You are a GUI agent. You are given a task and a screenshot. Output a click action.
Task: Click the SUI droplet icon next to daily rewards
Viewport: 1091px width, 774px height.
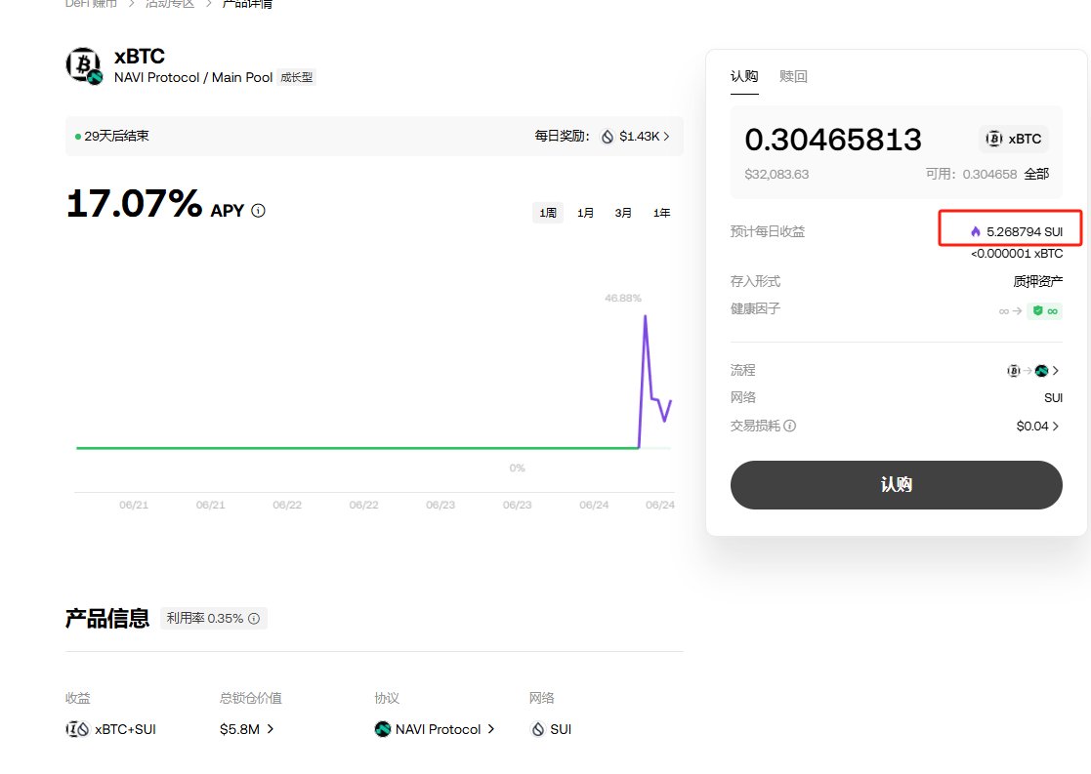point(608,137)
